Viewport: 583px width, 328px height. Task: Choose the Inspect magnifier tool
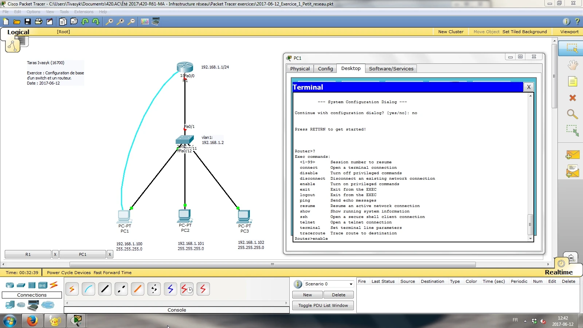[572, 114]
